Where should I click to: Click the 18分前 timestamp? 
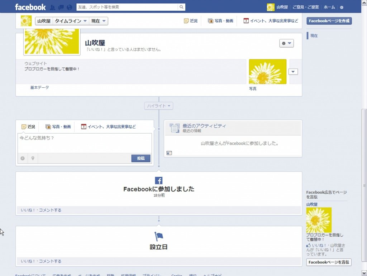159,195
